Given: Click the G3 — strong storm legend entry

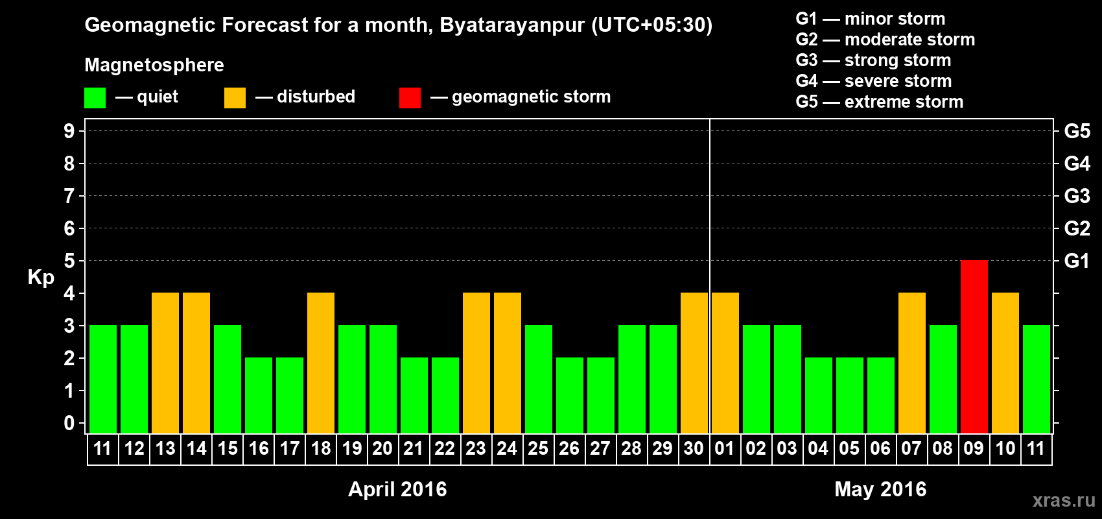Looking at the screenshot, I should (x=873, y=60).
